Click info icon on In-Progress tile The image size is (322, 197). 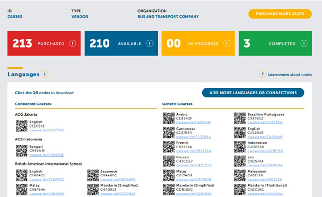coord(227,43)
